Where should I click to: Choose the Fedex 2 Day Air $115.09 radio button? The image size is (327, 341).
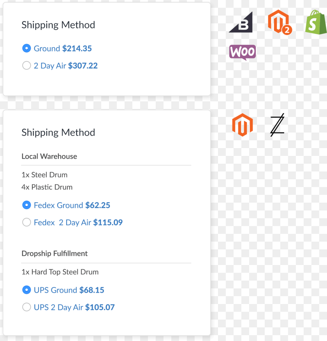26,222
